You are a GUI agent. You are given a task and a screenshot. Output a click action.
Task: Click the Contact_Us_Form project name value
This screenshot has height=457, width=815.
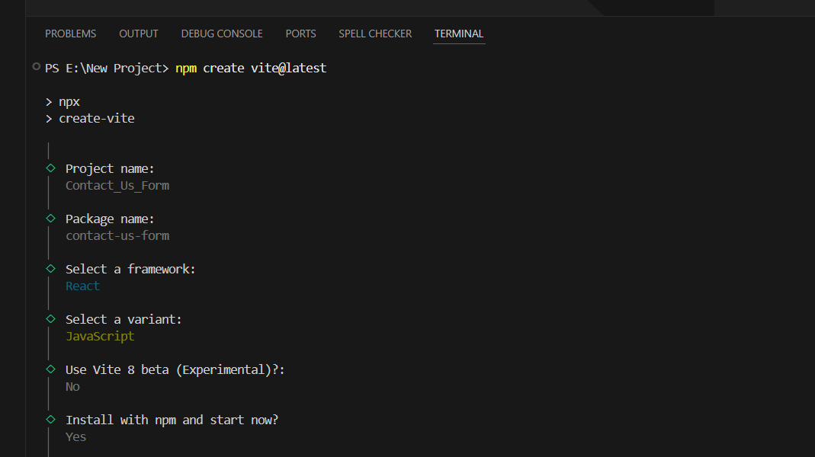117,186
